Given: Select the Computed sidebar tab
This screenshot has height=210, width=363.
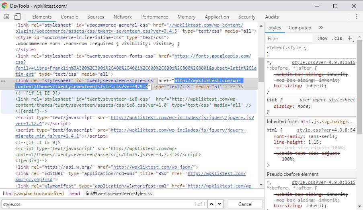Looking at the screenshot, I should [x=300, y=28].
